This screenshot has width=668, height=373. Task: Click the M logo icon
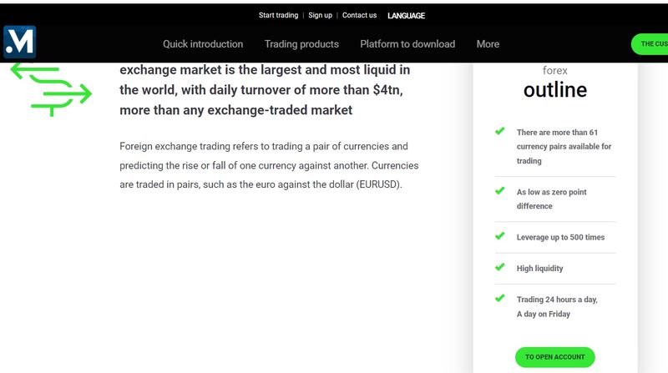pyautogui.click(x=19, y=42)
